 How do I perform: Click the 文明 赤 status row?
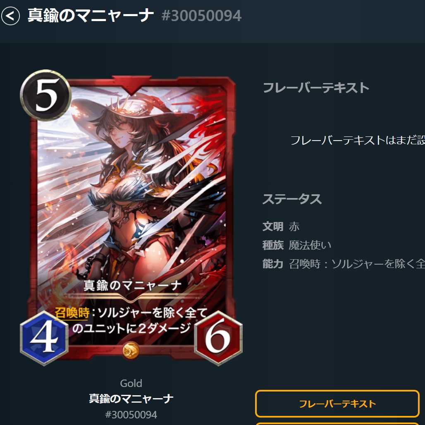point(281,226)
